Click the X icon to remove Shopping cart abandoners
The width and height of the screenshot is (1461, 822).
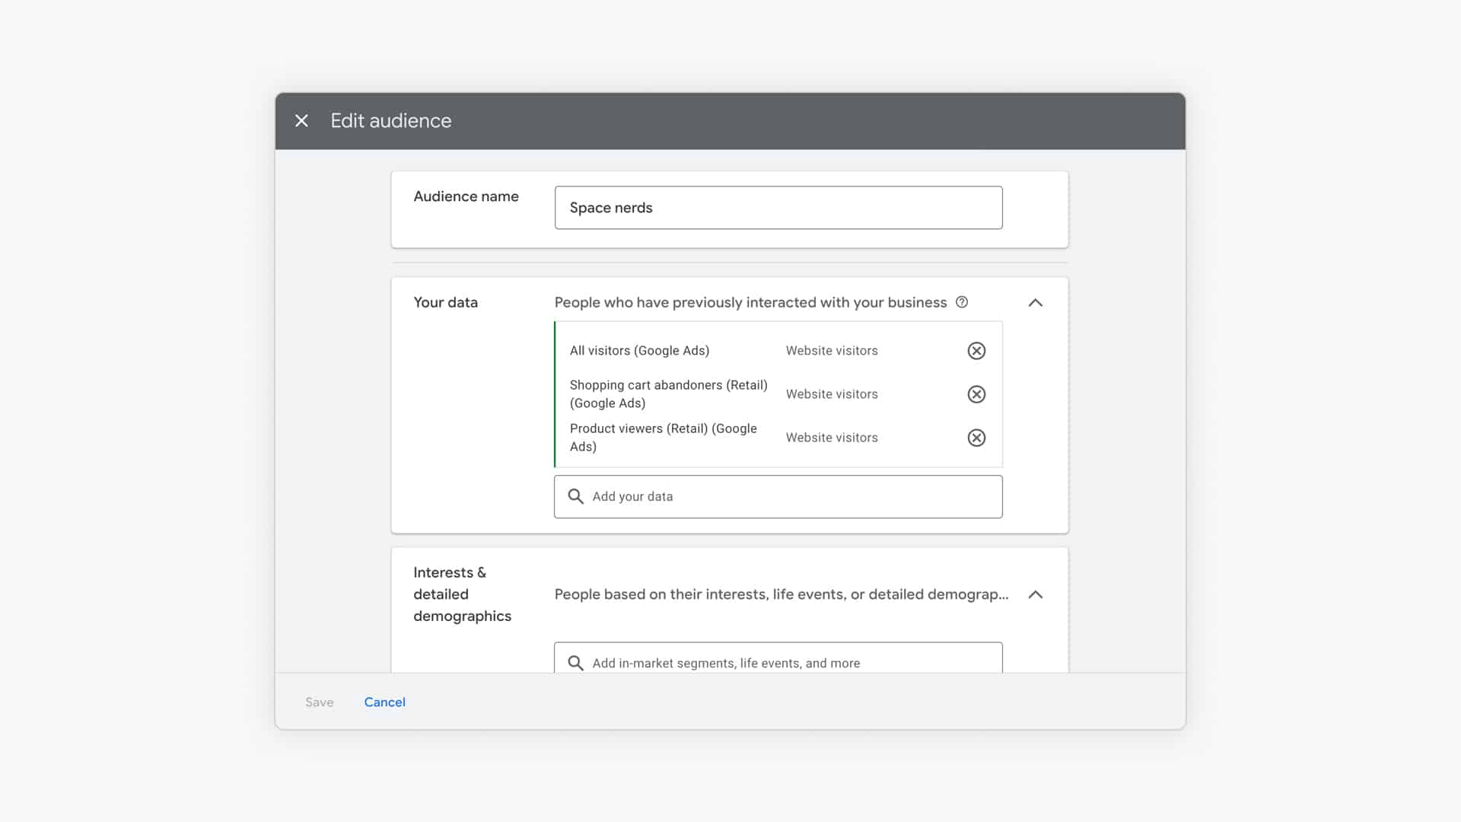[x=976, y=393]
